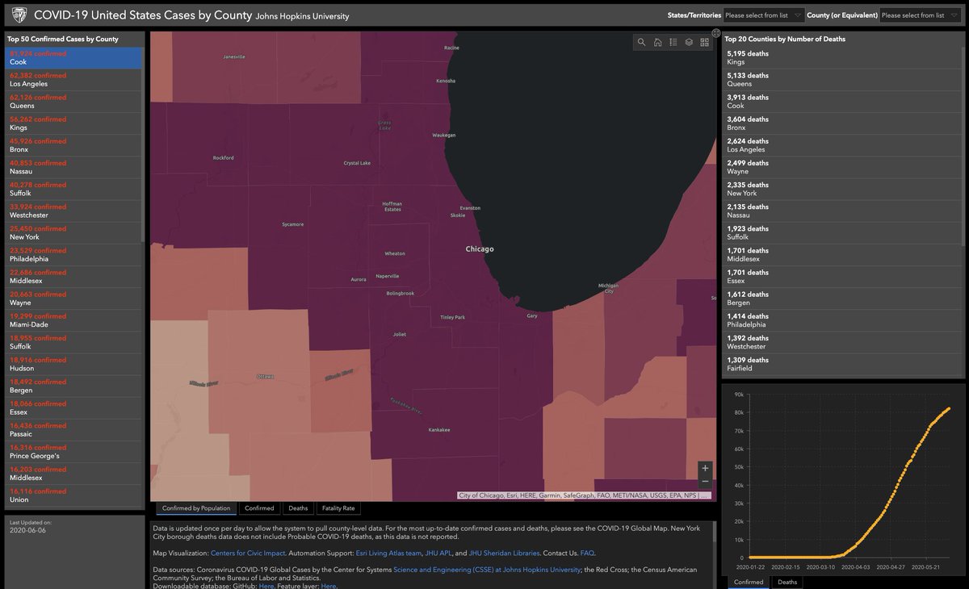This screenshot has width=969, height=589.
Task: Open GitHub 'Here' database link
Action: point(266,586)
